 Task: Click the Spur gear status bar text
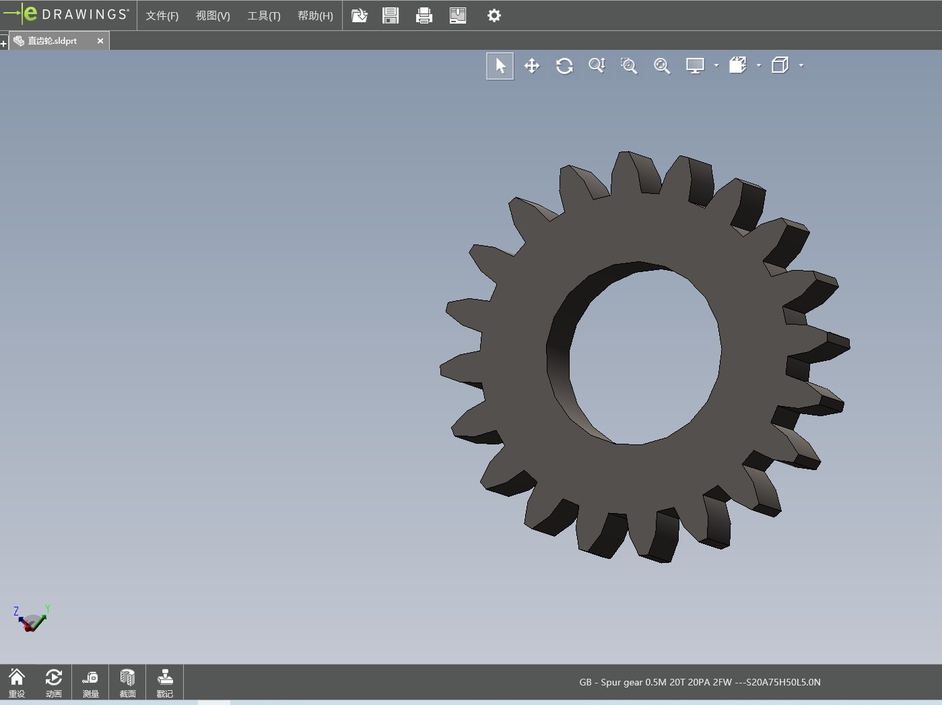click(x=700, y=682)
